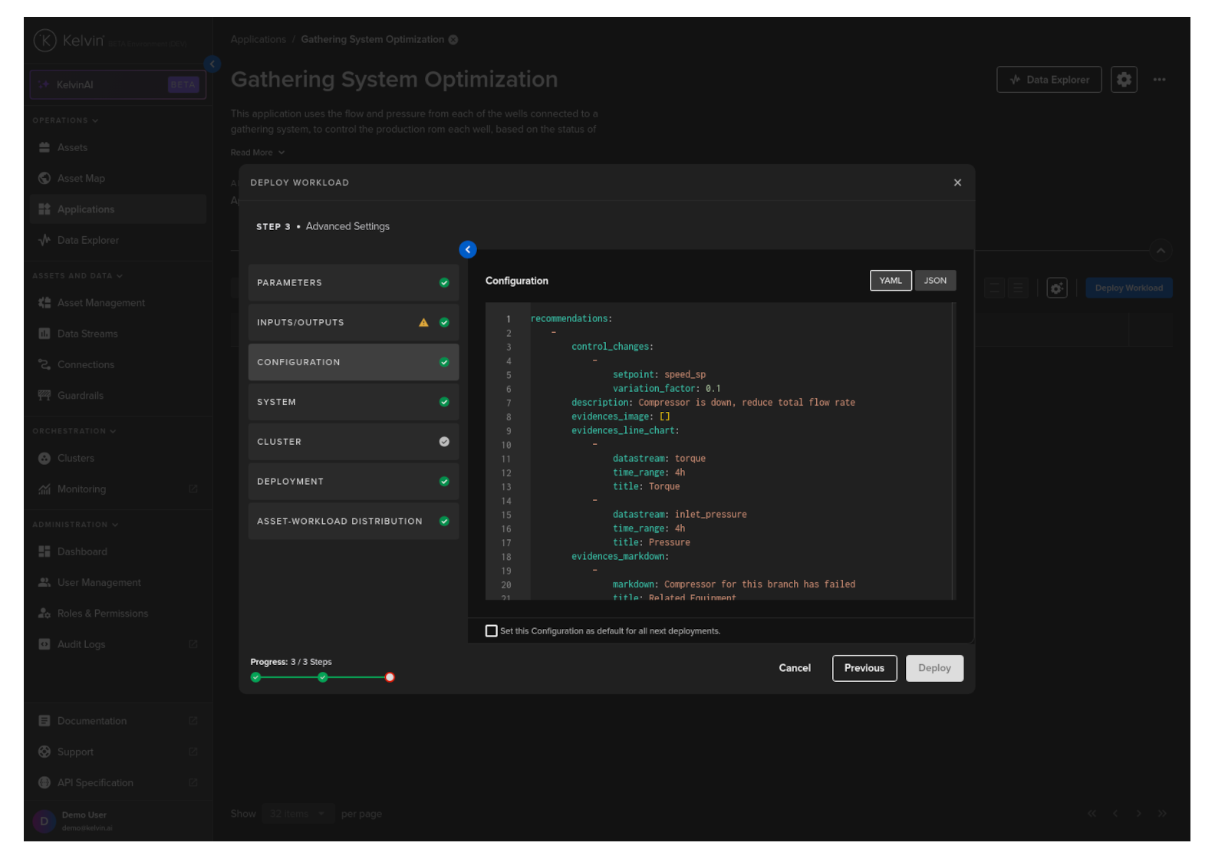The image size is (1215, 859).
Task: Enable Set this Configuration as default checkbox
Action: coord(492,631)
